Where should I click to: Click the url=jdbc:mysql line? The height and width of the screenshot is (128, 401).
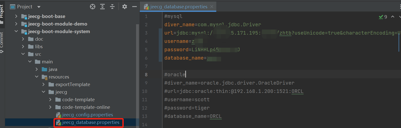coord(282,33)
